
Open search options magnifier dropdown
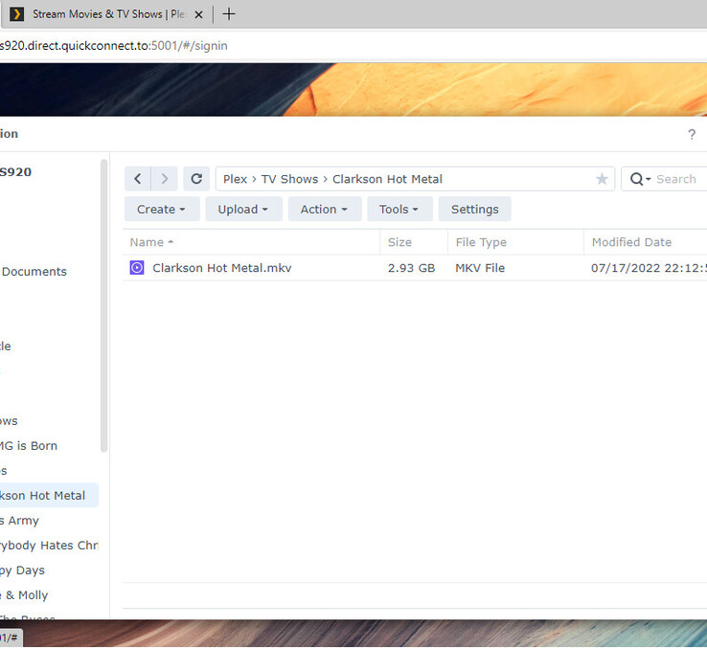point(640,179)
